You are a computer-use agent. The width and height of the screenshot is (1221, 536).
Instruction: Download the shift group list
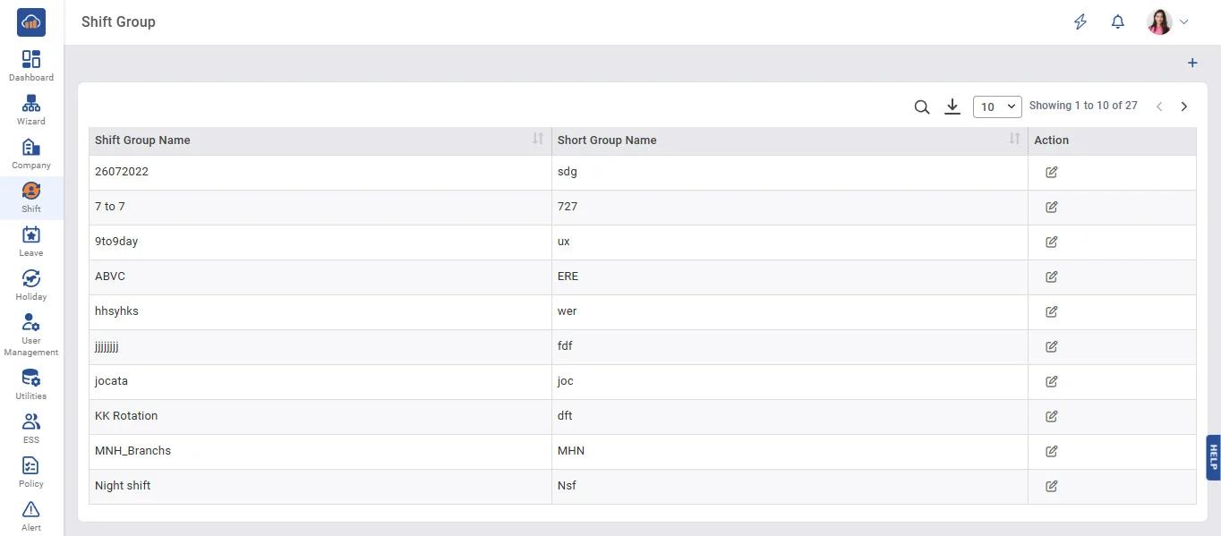(x=952, y=107)
